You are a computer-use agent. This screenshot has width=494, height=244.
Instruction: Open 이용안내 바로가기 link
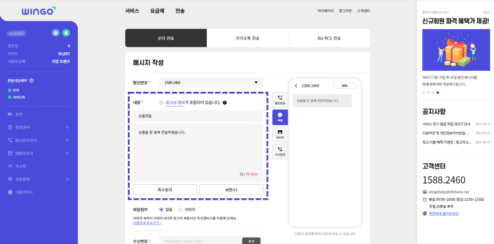(148, 222)
